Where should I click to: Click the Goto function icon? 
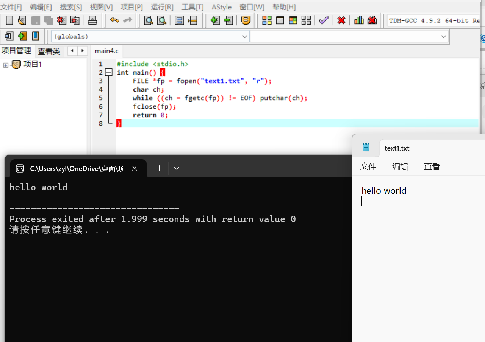[x=179, y=20]
